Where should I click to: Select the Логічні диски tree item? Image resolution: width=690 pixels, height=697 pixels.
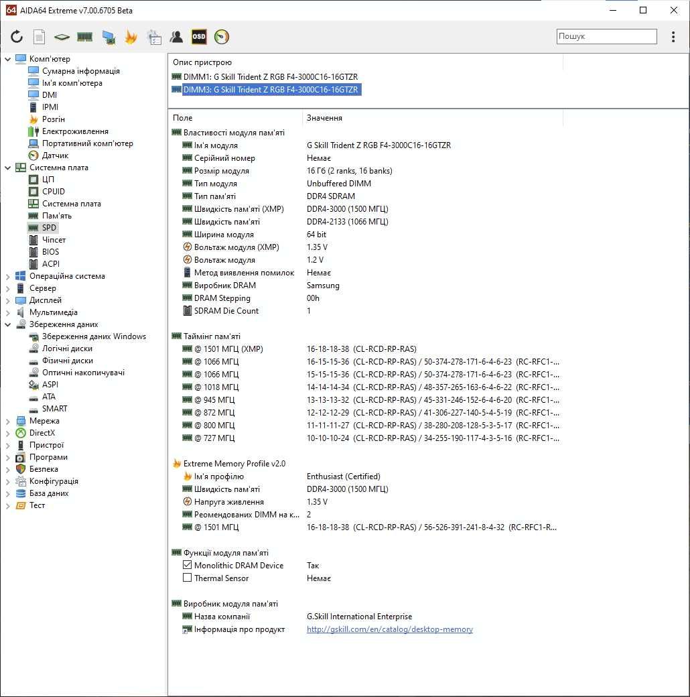click(x=67, y=348)
